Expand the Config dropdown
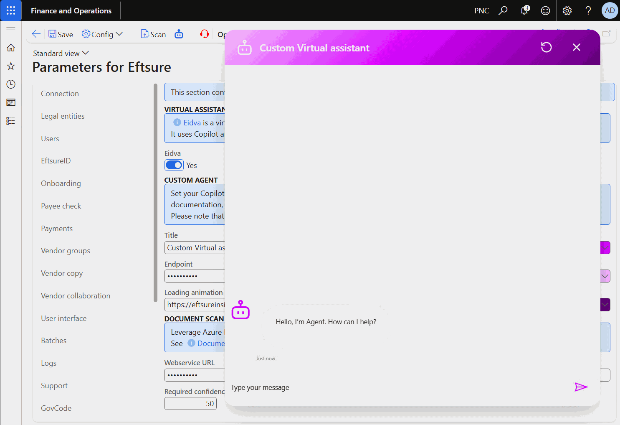Screen dimensions: 620x425 click(x=102, y=34)
